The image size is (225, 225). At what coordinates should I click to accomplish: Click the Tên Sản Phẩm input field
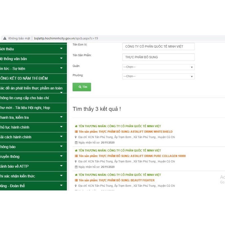click(x=158, y=57)
